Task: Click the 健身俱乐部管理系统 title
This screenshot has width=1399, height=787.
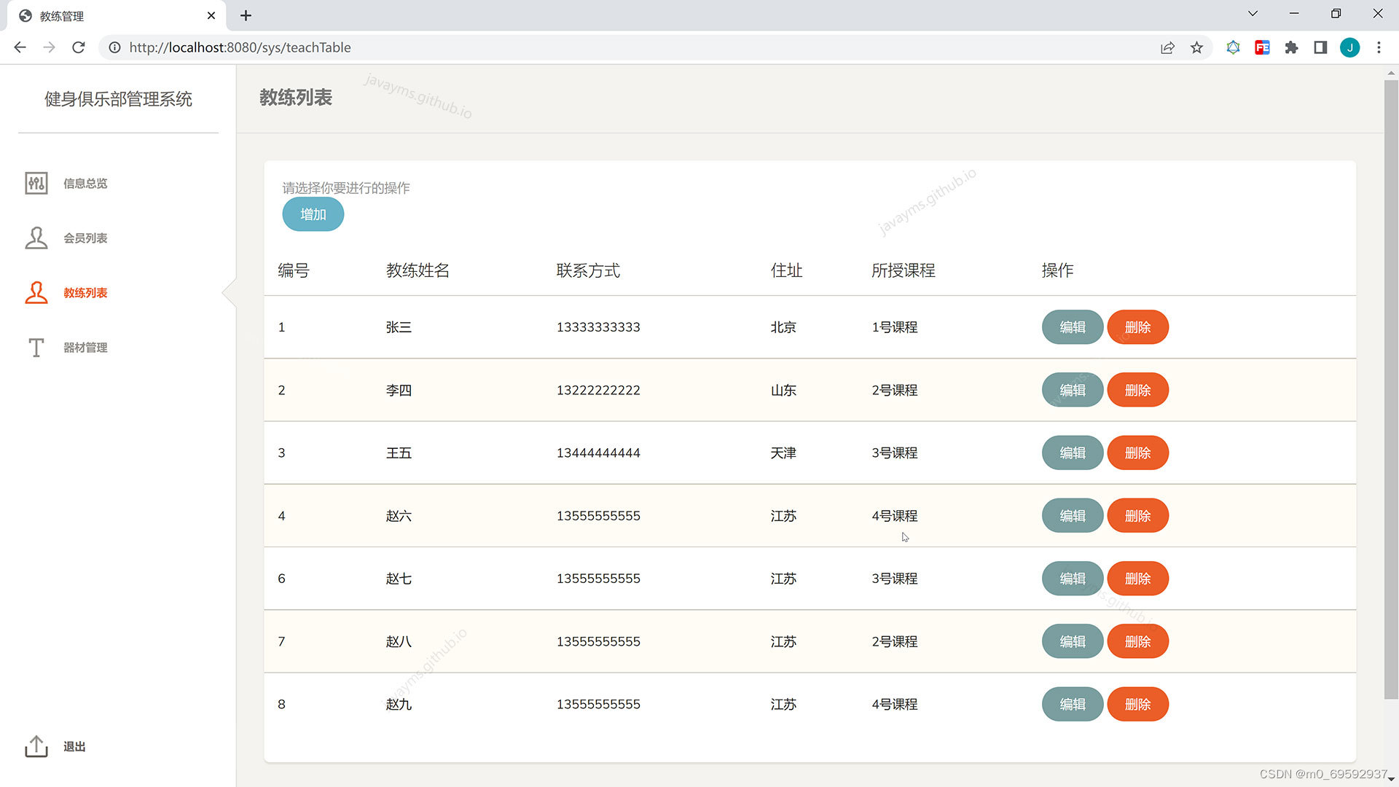Action: [x=118, y=99]
